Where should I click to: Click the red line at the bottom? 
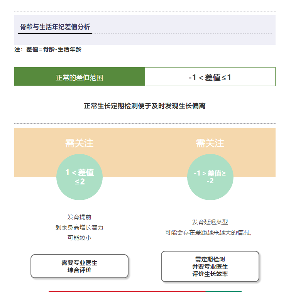tap(127, 292)
